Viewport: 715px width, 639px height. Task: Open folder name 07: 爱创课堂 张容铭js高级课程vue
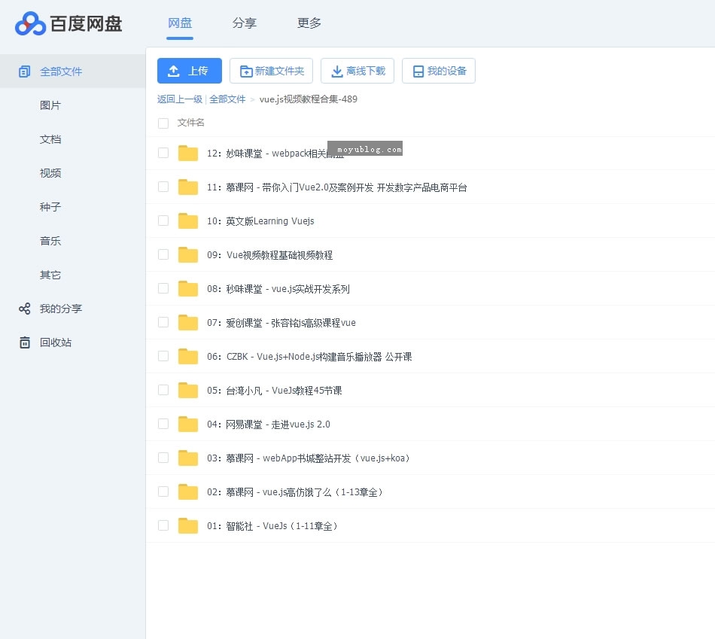(281, 322)
